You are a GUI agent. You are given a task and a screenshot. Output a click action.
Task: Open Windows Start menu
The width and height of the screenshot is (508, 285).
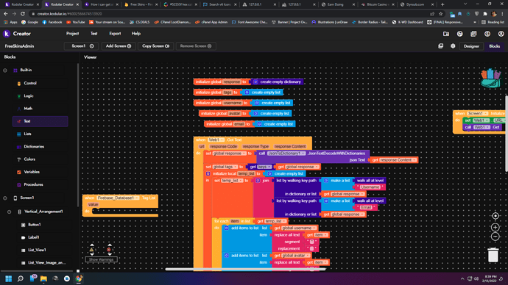click(8, 278)
